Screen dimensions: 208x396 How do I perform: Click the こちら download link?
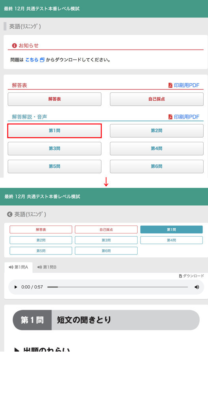pos(32,60)
